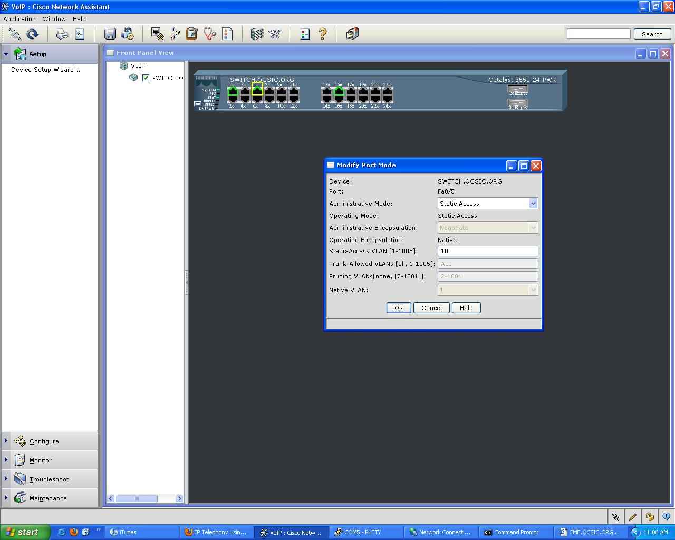Select green port 15x on front panel
Image resolution: width=675 pixels, height=540 pixels.
339,91
